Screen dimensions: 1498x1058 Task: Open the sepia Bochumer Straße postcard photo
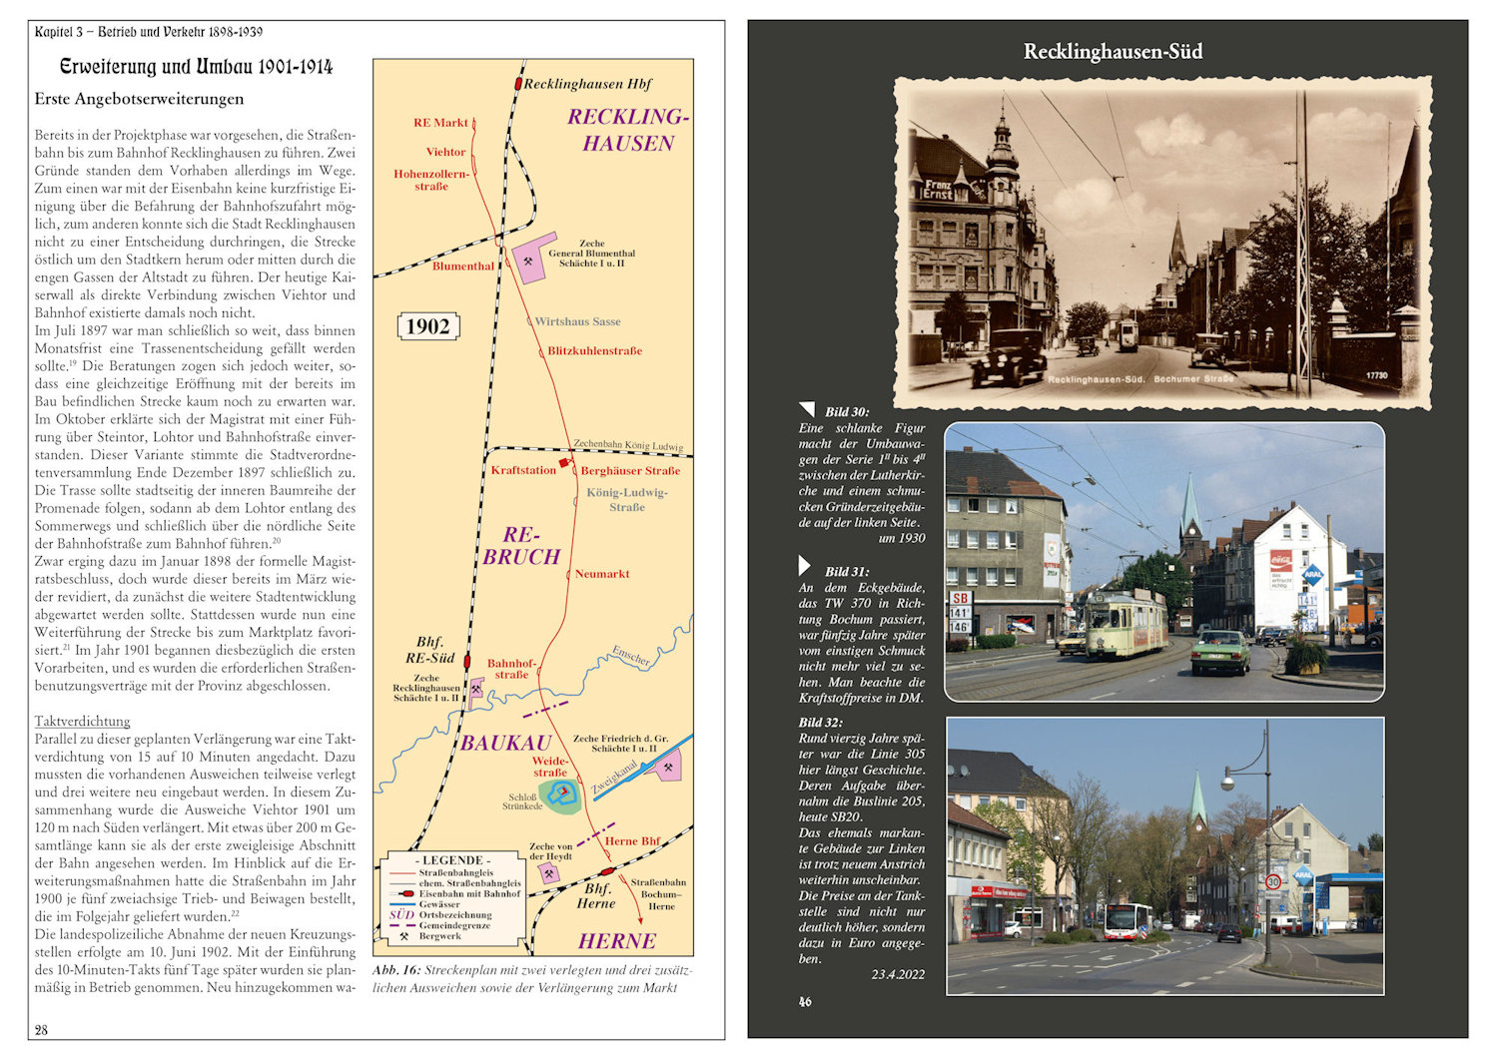coord(1162,243)
